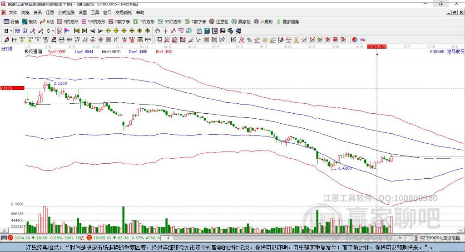
Task: Select the n² squares drawing tool
Action: point(77,40)
